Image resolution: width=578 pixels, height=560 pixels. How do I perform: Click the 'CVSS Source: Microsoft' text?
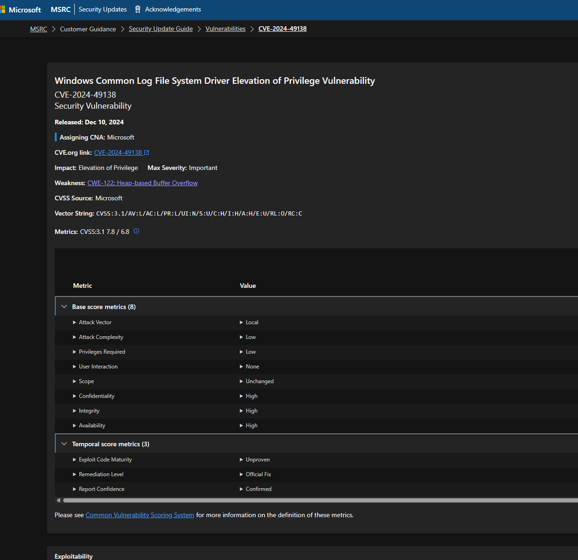(x=88, y=198)
